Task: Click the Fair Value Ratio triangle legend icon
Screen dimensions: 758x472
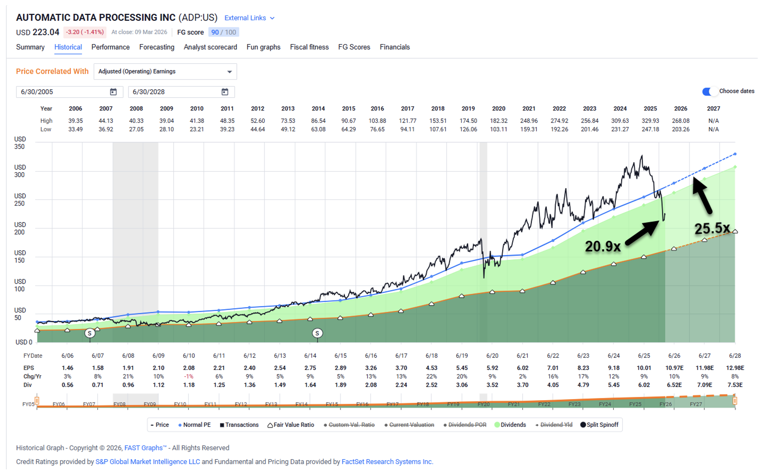Action: (x=270, y=425)
